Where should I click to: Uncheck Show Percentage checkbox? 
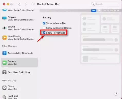pos(44,33)
